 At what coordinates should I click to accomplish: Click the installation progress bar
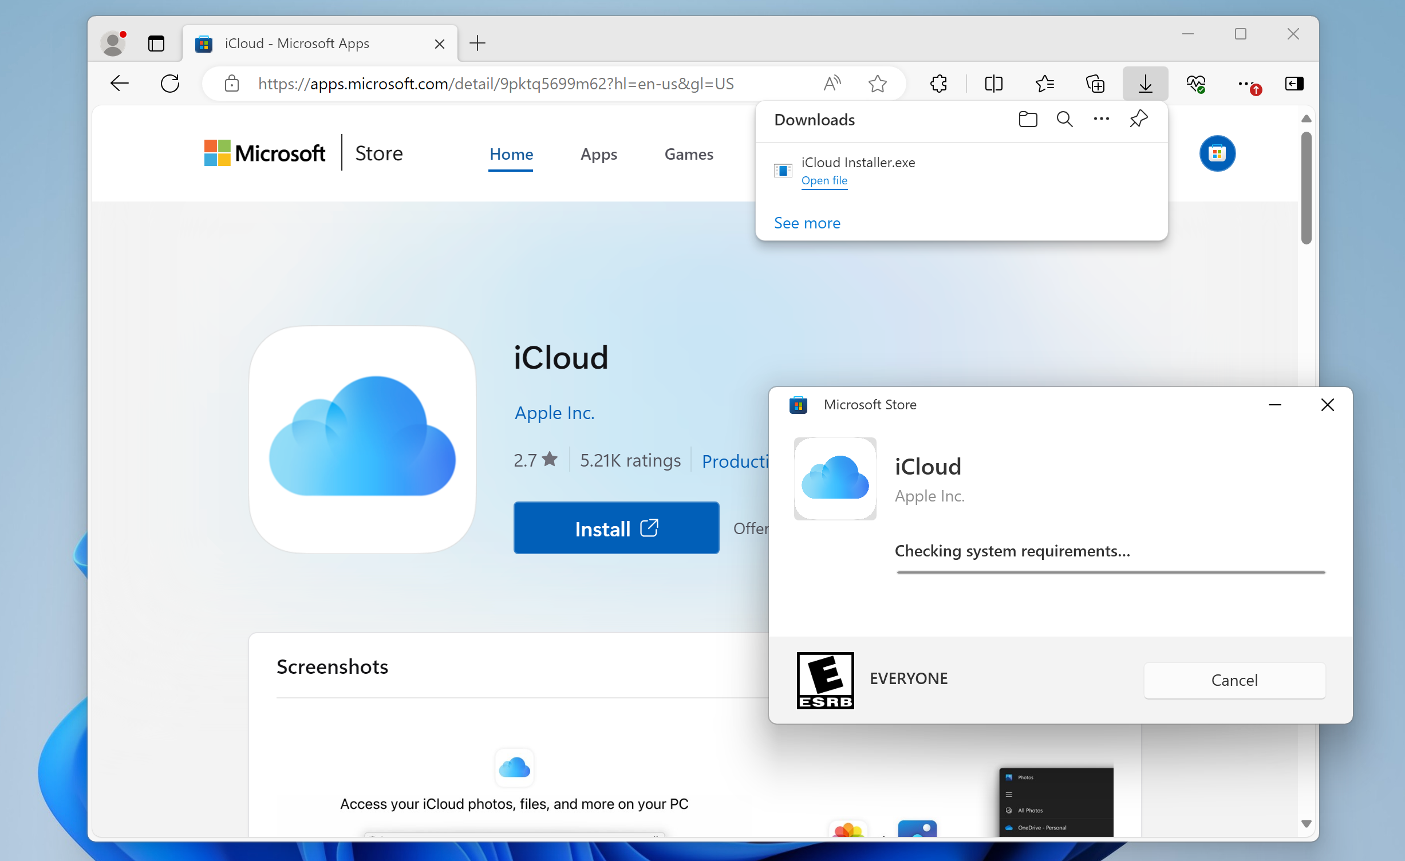tap(1110, 572)
